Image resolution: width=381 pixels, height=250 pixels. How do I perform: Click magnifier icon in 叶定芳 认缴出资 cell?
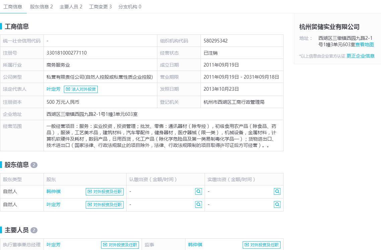coord(199,204)
